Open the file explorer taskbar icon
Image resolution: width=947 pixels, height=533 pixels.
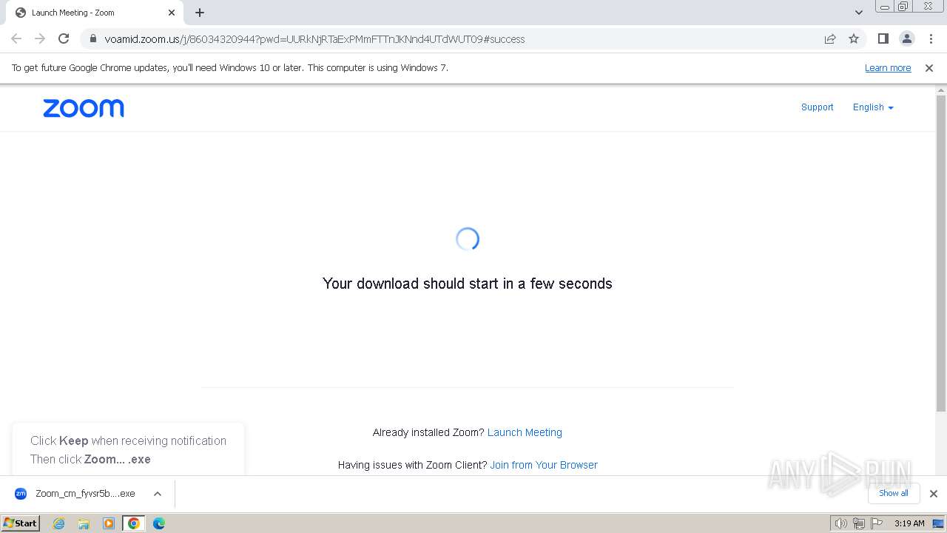[84, 523]
